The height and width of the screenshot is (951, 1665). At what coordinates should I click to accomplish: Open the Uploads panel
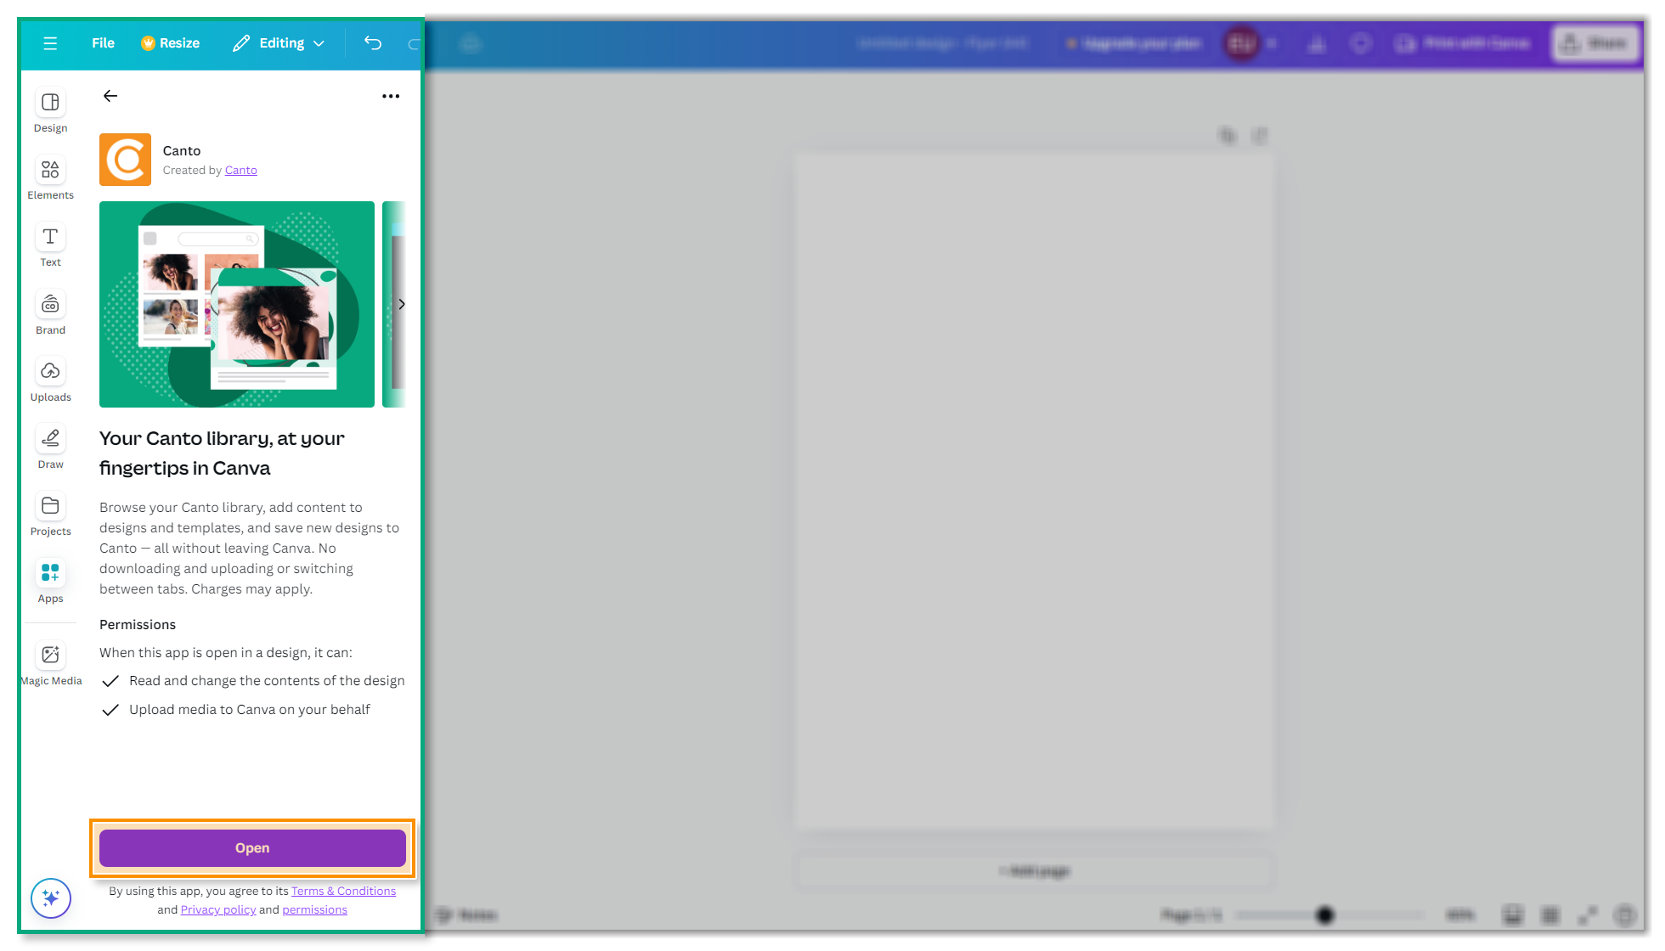49,376
